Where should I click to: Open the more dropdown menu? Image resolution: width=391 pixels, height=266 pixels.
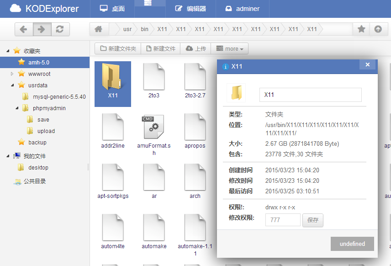tap(230, 48)
